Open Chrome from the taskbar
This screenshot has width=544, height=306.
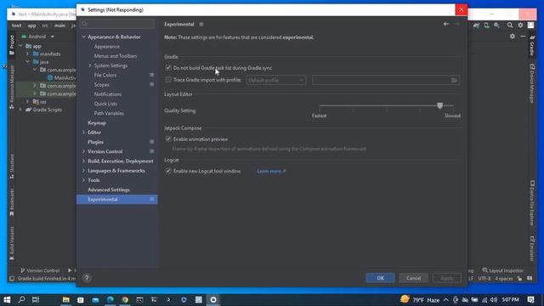(x=125, y=300)
